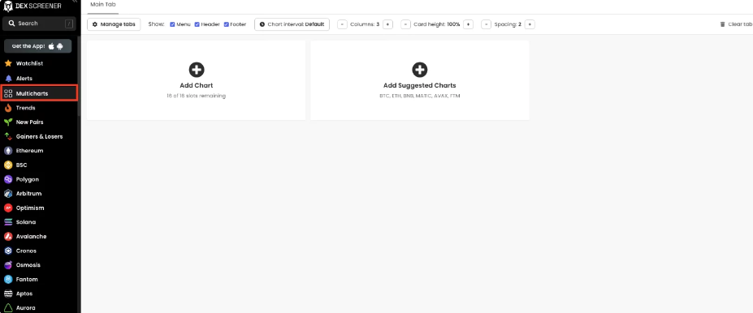Increase the Columns count

click(x=387, y=24)
